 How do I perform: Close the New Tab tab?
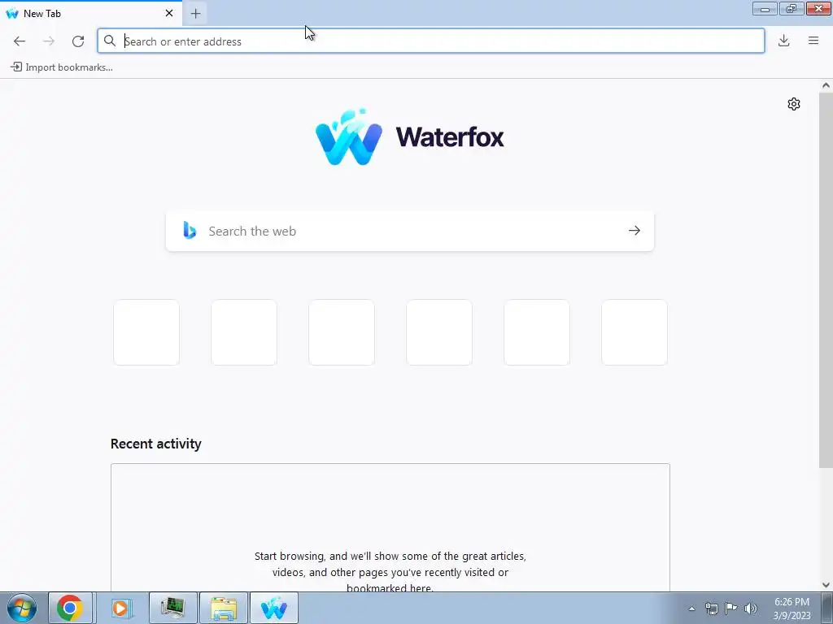[169, 13]
